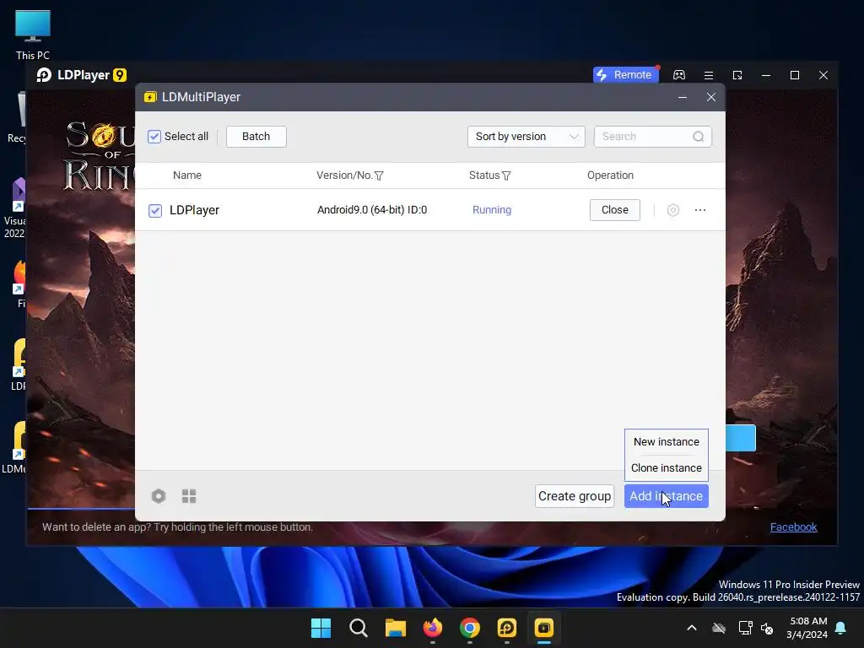Filter by Status funnel icon

coord(506,175)
